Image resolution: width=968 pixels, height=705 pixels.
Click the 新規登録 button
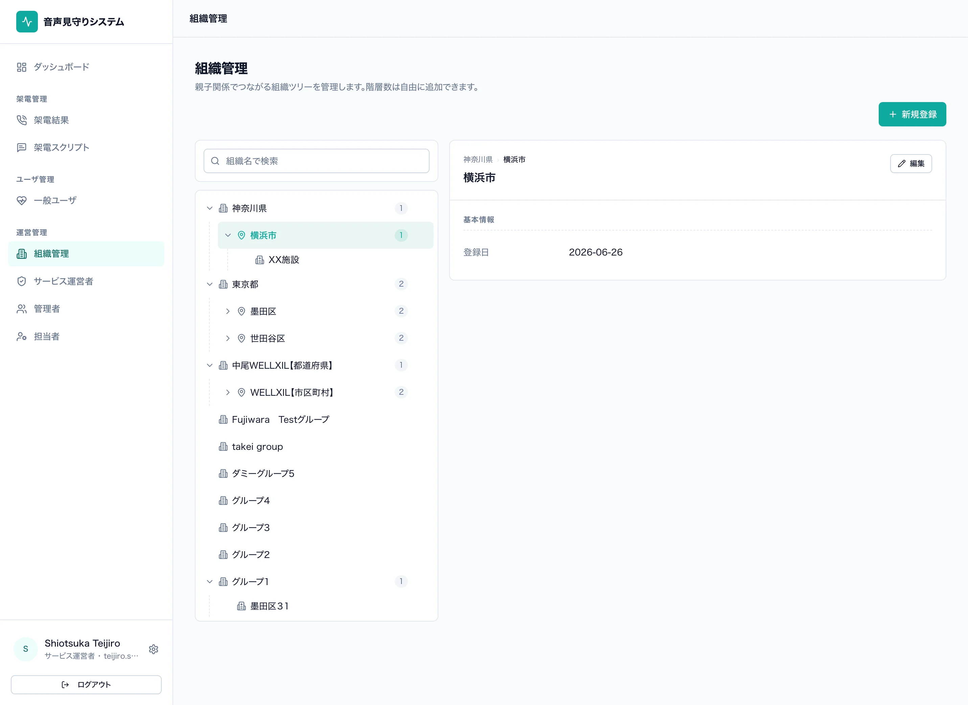pos(912,114)
